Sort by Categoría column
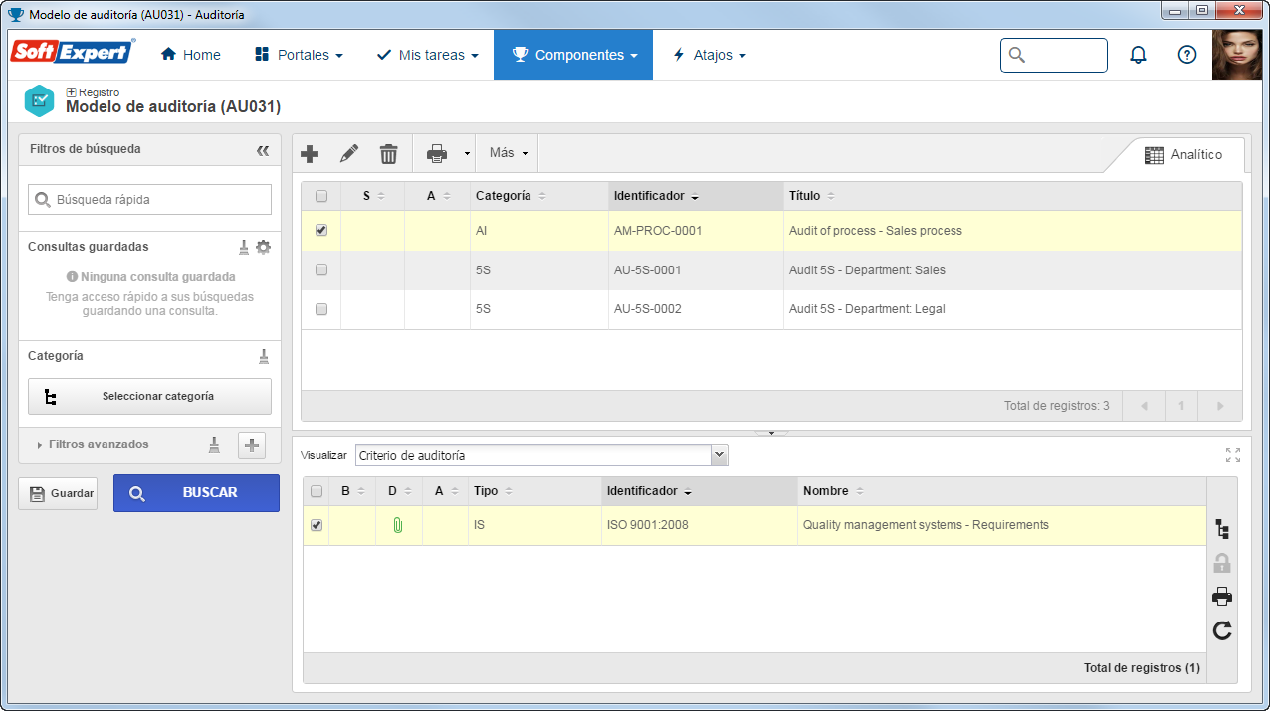 point(538,196)
